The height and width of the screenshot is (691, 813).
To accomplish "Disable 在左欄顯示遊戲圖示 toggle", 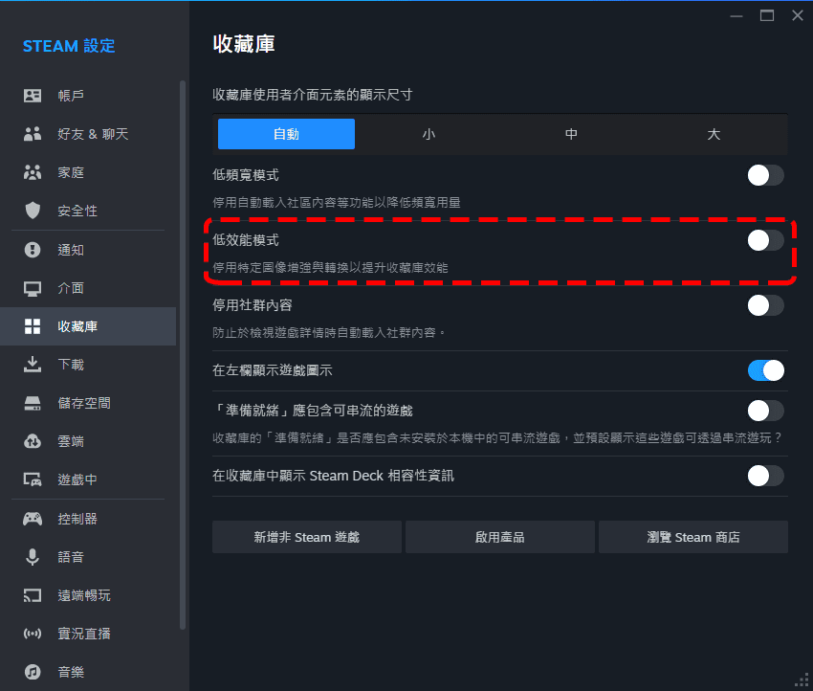I will [765, 369].
